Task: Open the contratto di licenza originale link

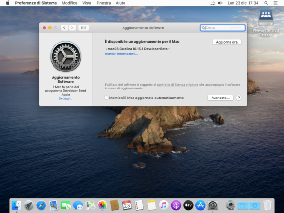Action: pos(177,85)
